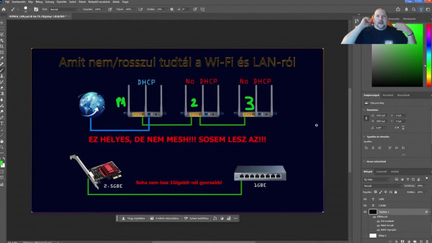Screen dimensions: 432x243
Task: Click the align top edges button
Action: click(390, 148)
